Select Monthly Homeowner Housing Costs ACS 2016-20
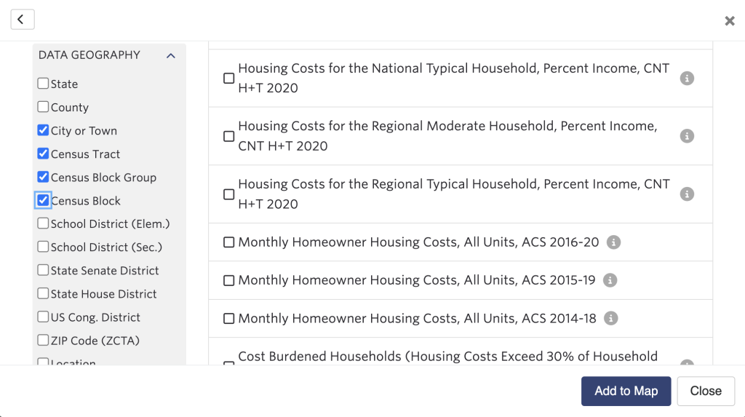This screenshot has width=745, height=417. point(229,242)
